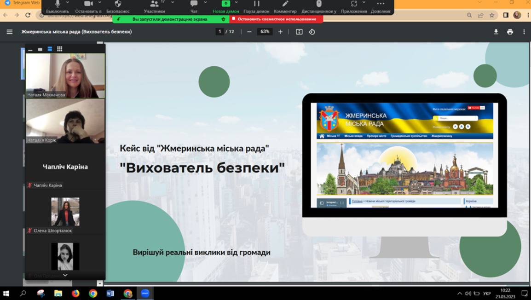Viewport: 531px width, 300px height.
Task: Open the annotation pencil tool
Action: [285, 4]
